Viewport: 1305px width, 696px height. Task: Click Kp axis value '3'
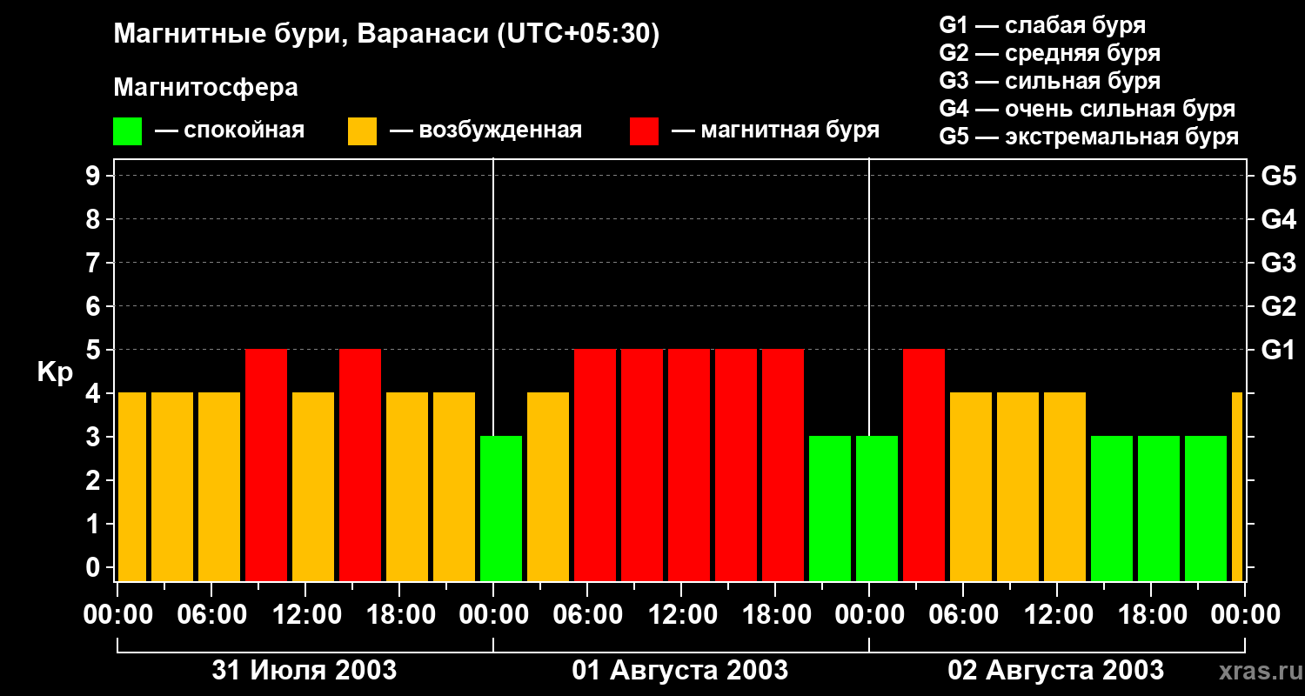point(95,437)
